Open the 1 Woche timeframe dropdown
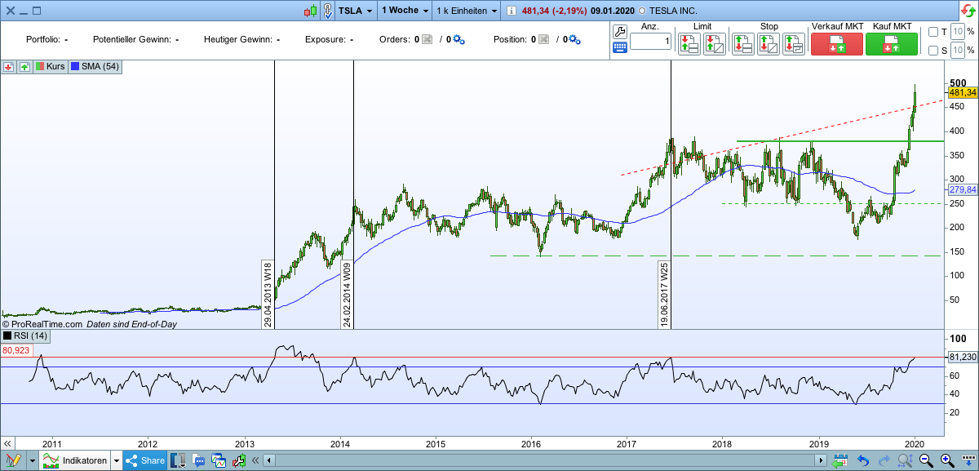This screenshot has width=979, height=471. pos(402,11)
